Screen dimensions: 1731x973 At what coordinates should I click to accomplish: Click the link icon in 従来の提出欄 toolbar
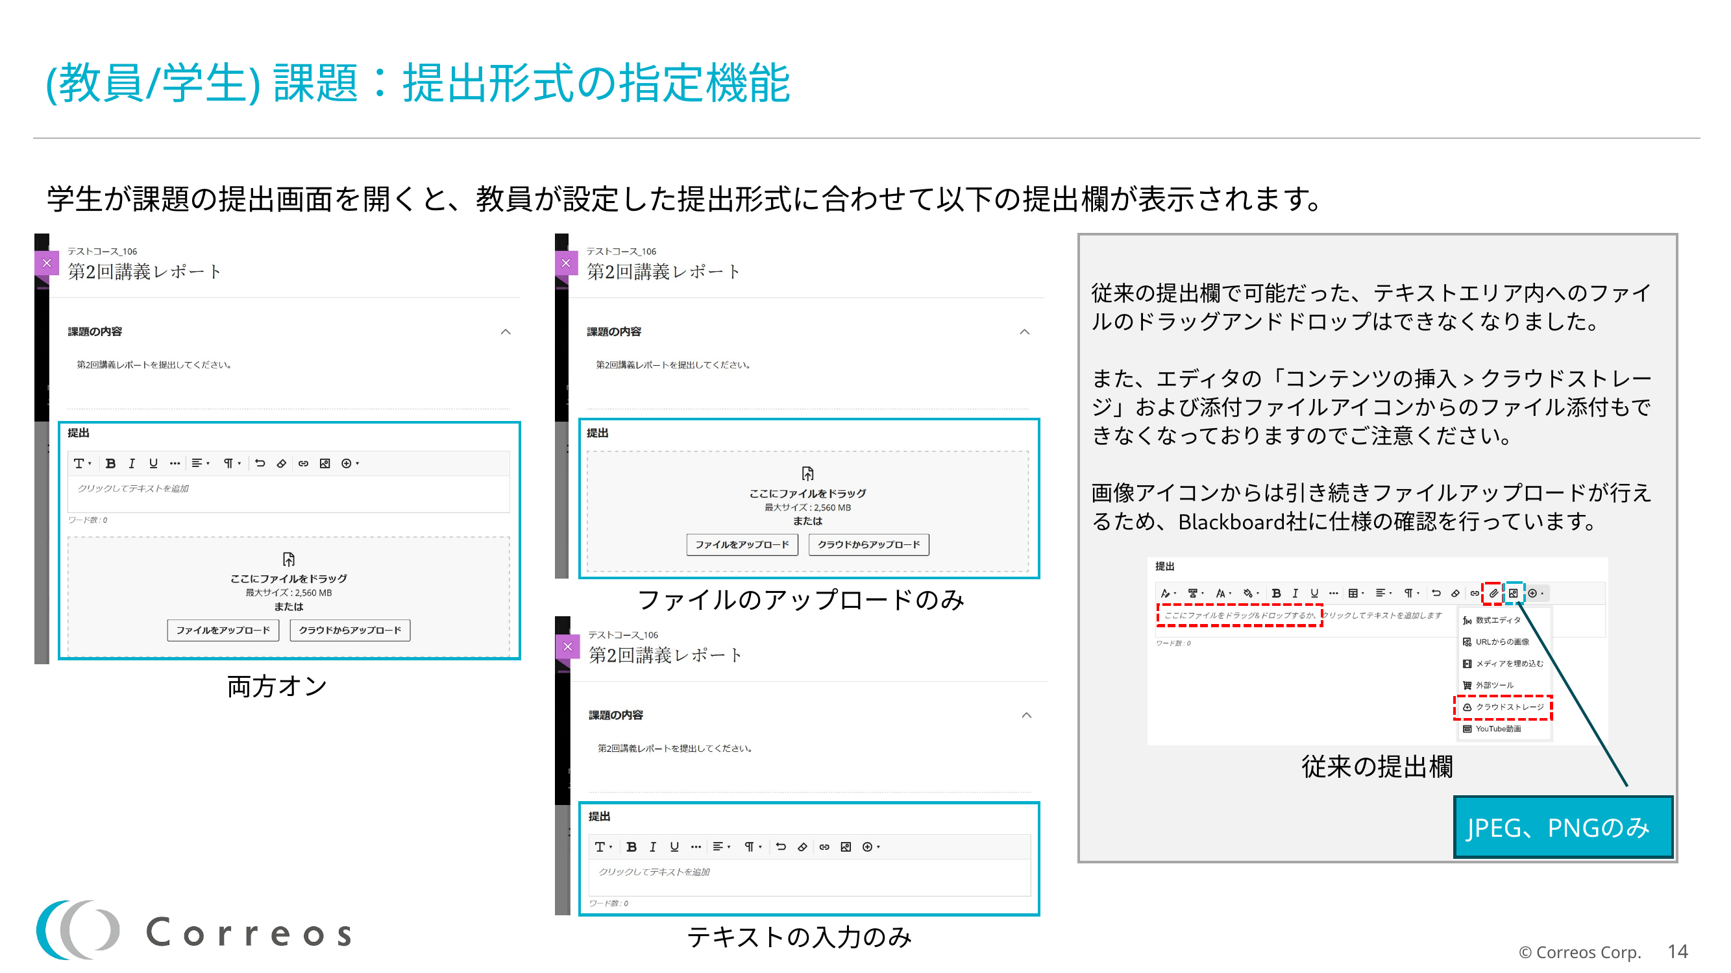click(x=1475, y=593)
